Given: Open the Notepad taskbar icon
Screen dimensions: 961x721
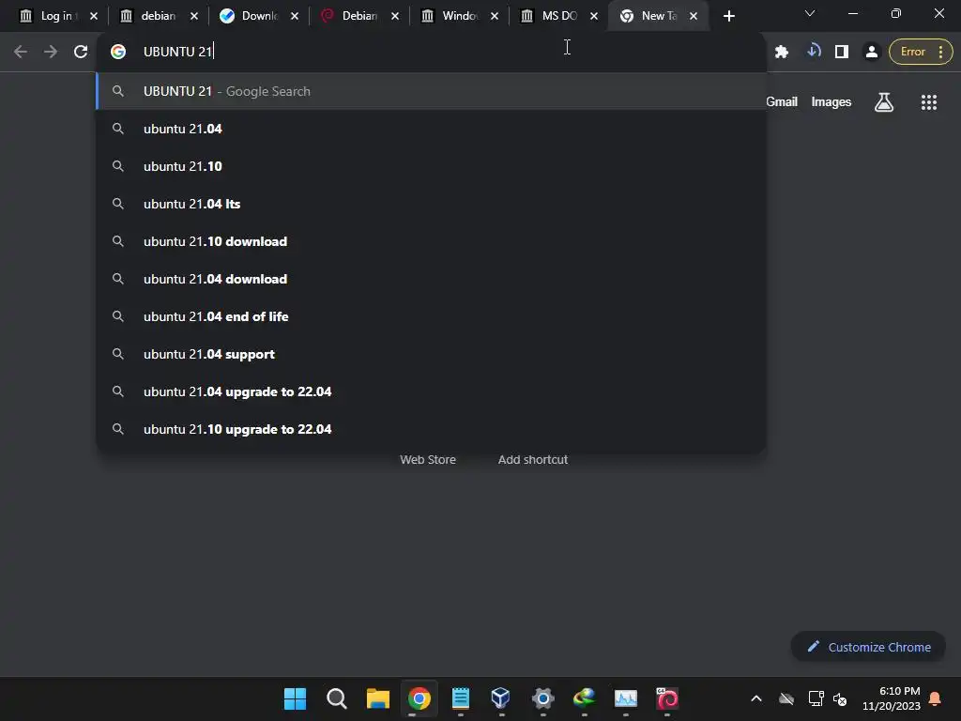Looking at the screenshot, I should (x=460, y=698).
